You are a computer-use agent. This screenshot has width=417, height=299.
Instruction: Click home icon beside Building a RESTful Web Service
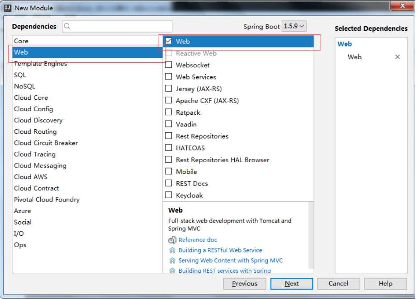point(172,250)
